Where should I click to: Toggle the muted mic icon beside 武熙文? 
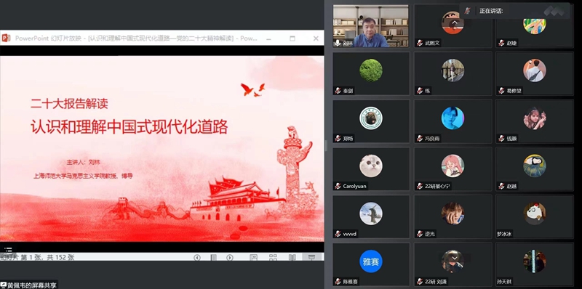pyautogui.click(x=420, y=43)
